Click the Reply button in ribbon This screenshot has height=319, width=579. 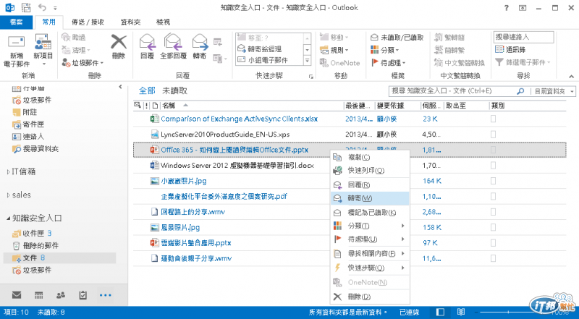tap(148, 47)
